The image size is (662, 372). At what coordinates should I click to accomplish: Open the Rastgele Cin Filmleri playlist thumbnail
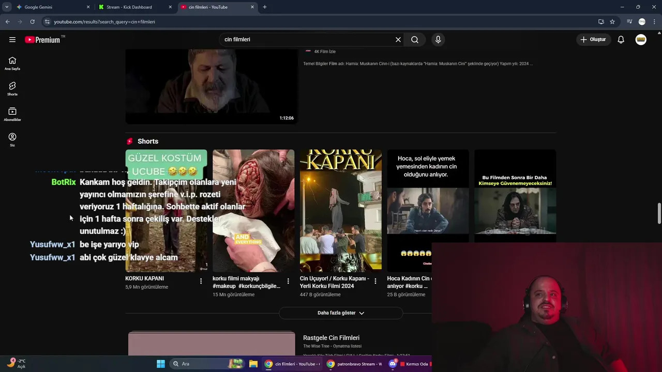212,344
